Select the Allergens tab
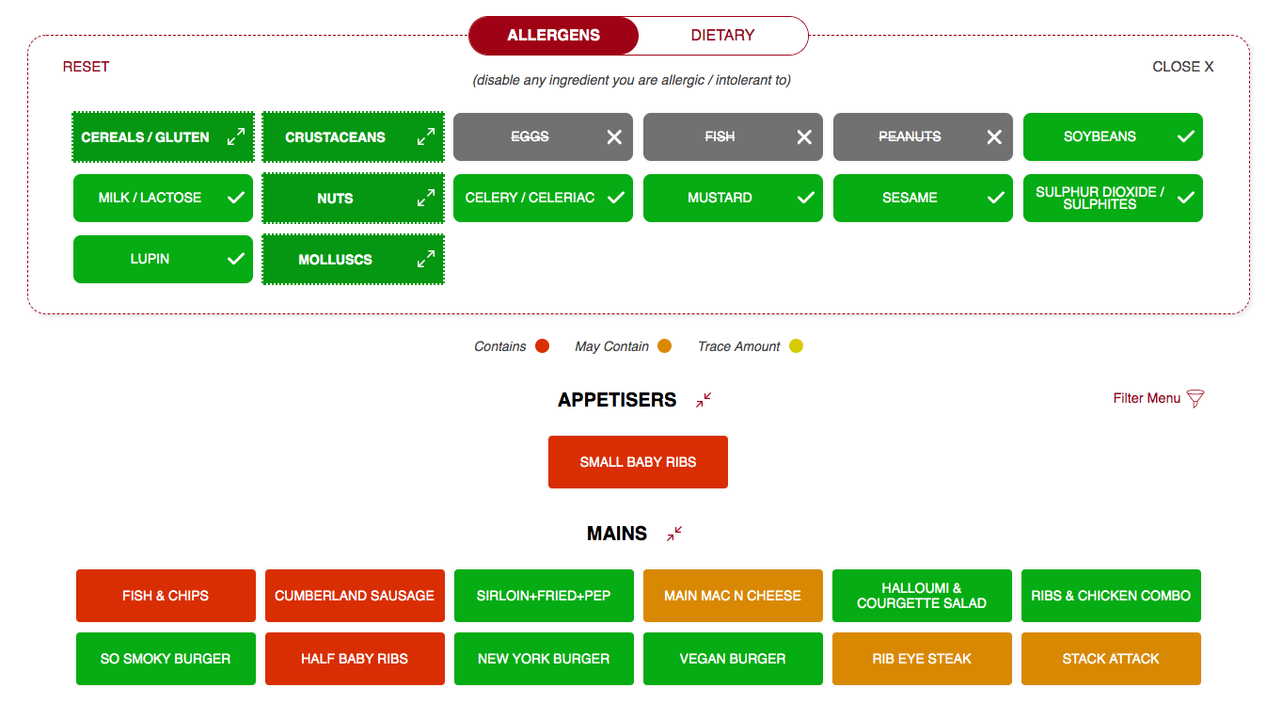 point(553,36)
